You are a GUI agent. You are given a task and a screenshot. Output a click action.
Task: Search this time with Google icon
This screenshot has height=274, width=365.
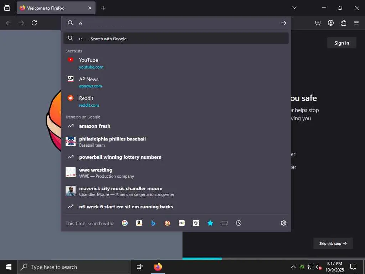point(125,223)
